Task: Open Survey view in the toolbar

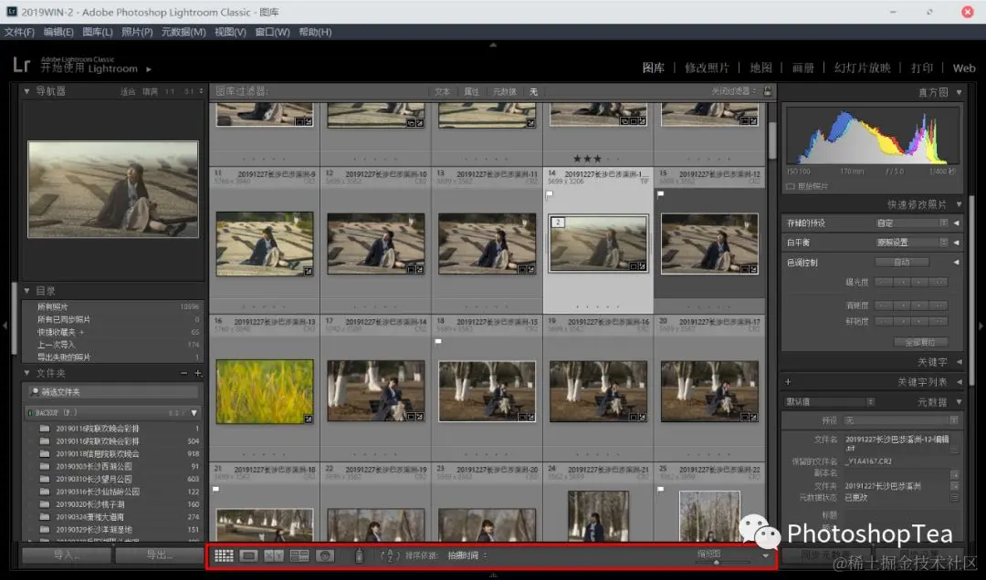Action: point(299,555)
